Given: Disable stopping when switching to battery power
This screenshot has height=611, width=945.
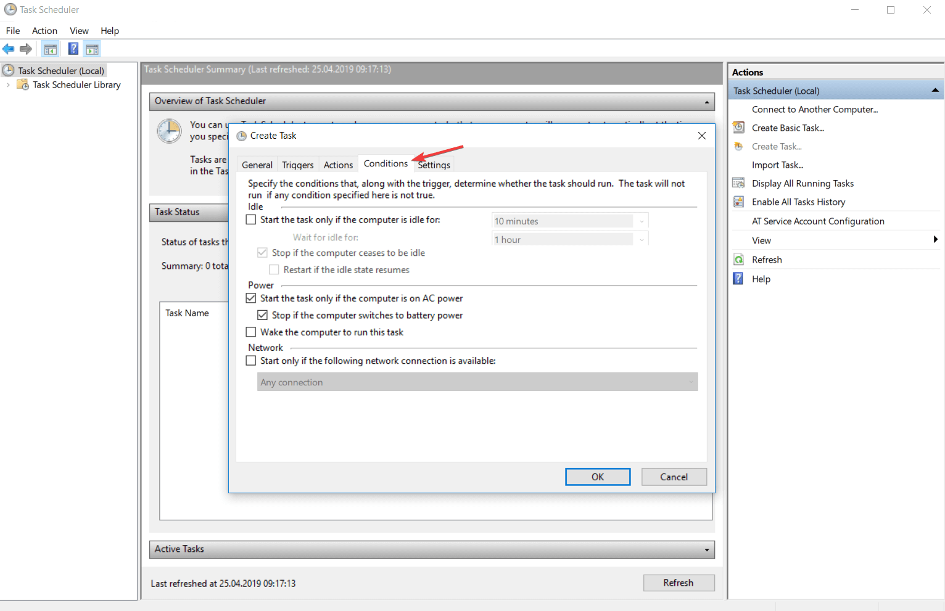Looking at the screenshot, I should click(x=263, y=315).
